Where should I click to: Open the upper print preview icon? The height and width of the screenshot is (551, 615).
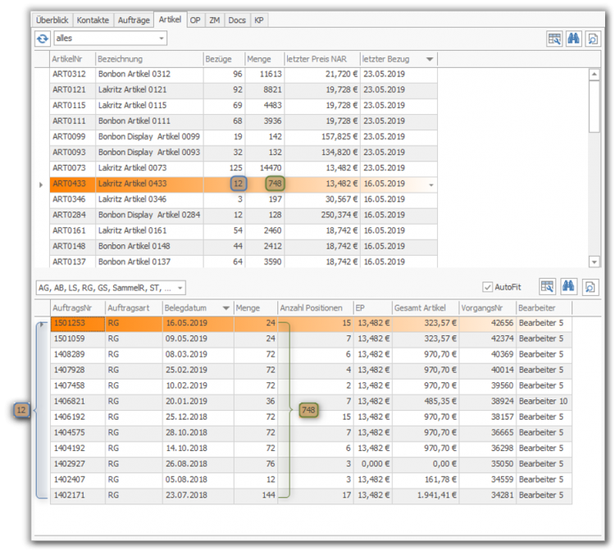(x=593, y=39)
